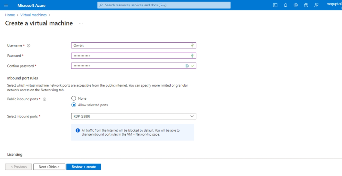The width and height of the screenshot is (342, 176).
Task: Go to Home breadcrumb
Action: click(10, 15)
